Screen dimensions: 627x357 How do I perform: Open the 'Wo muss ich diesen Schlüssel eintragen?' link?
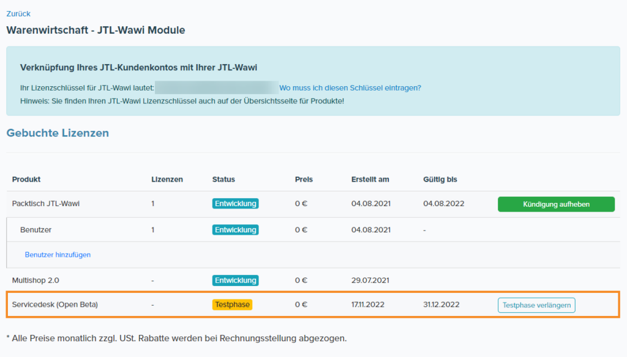(x=350, y=87)
